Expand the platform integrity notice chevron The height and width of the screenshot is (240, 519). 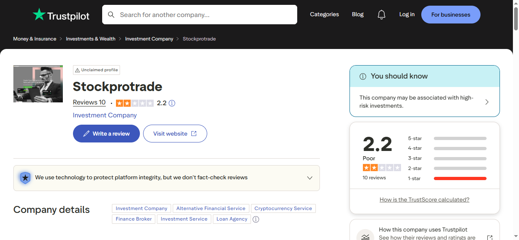tap(309, 178)
